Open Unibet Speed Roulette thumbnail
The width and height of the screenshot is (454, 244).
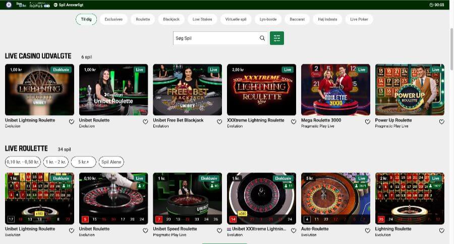point(187,198)
